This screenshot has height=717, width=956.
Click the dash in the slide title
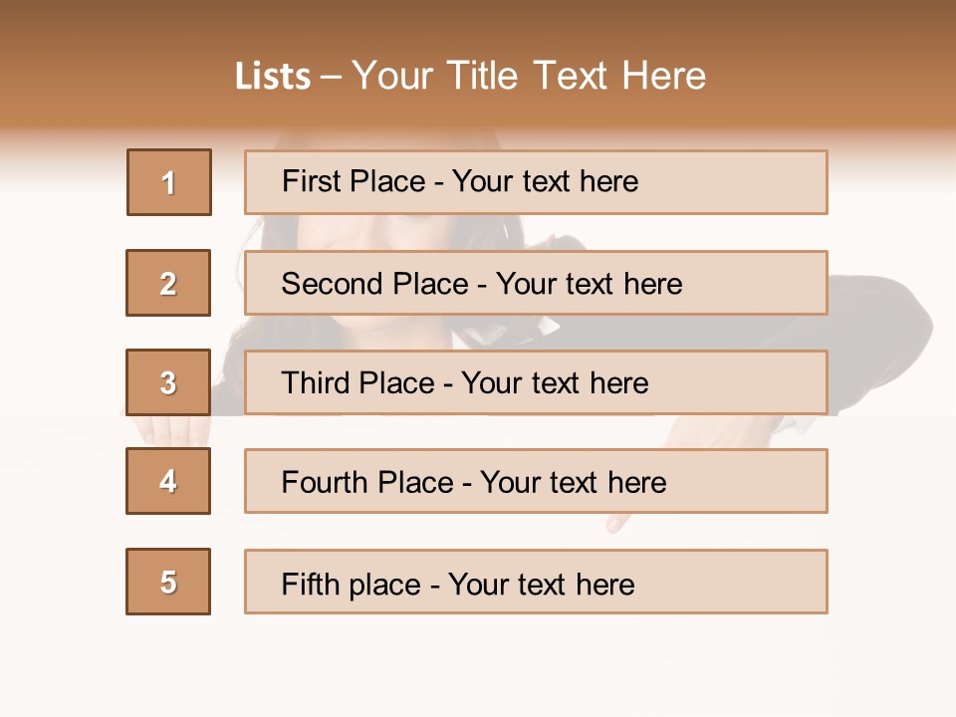(330, 77)
